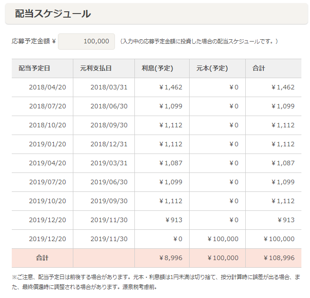Click the payment date 2019/09/30
This screenshot has height=298, width=310.
[109, 201]
